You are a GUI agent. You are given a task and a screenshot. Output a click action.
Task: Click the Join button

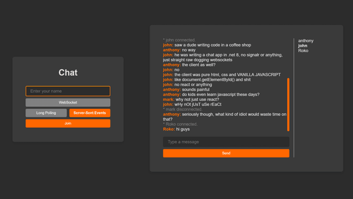coord(68,123)
